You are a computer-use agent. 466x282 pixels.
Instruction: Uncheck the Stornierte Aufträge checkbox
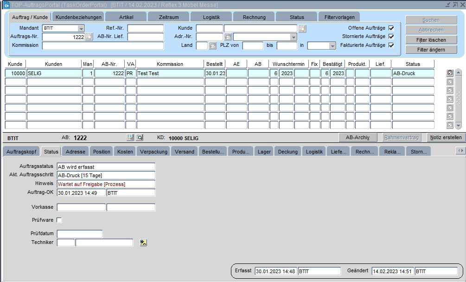(x=391, y=37)
